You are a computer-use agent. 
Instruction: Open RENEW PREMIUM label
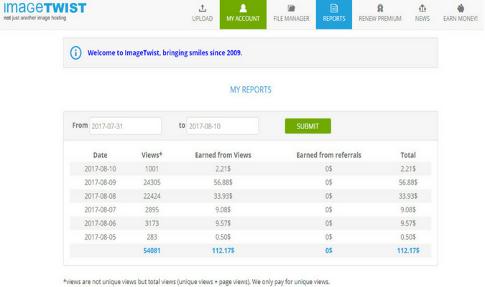pos(380,19)
